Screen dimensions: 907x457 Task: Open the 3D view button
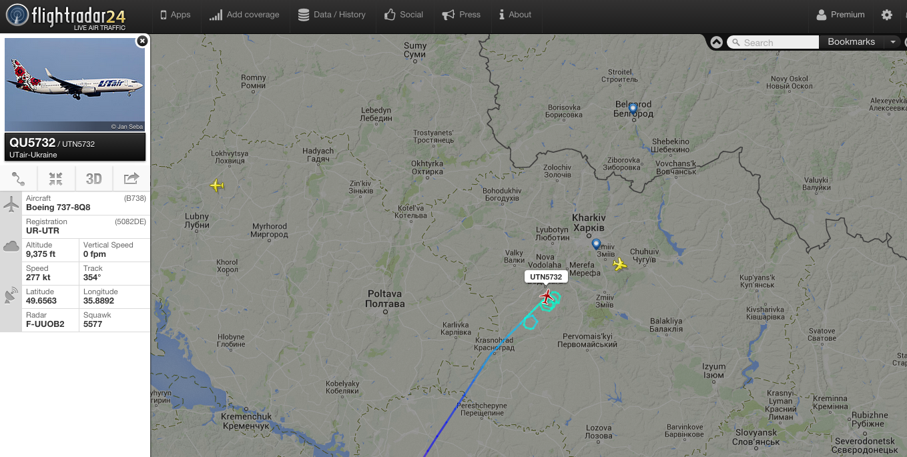pos(93,179)
